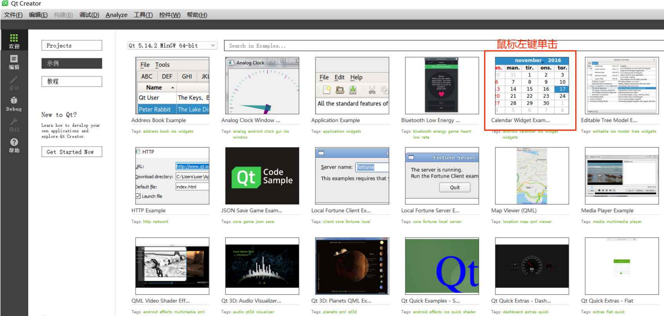The width and height of the screenshot is (664, 316).
Task: Open Qt 3D: Audio Visualizer thumbnail
Action: (262, 266)
